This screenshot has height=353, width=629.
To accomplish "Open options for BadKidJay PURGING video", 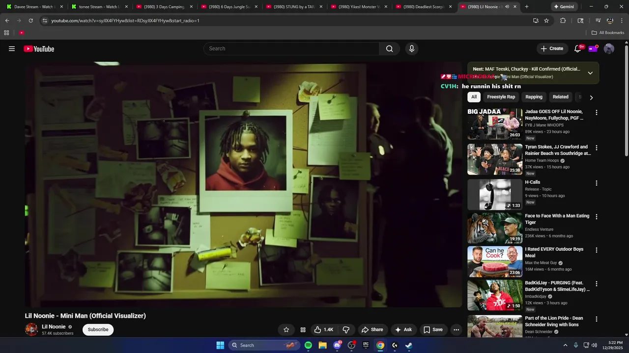I will pos(597,284).
